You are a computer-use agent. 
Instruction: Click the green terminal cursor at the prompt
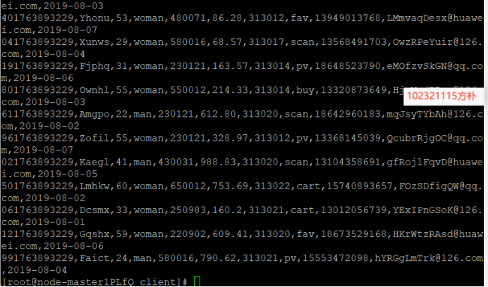tap(197, 281)
